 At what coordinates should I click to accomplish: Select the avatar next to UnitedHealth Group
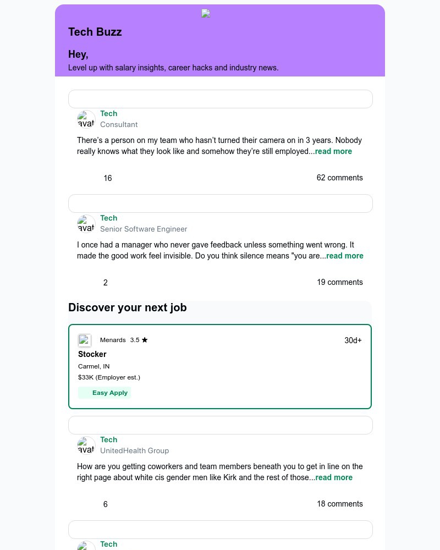[x=86, y=446]
